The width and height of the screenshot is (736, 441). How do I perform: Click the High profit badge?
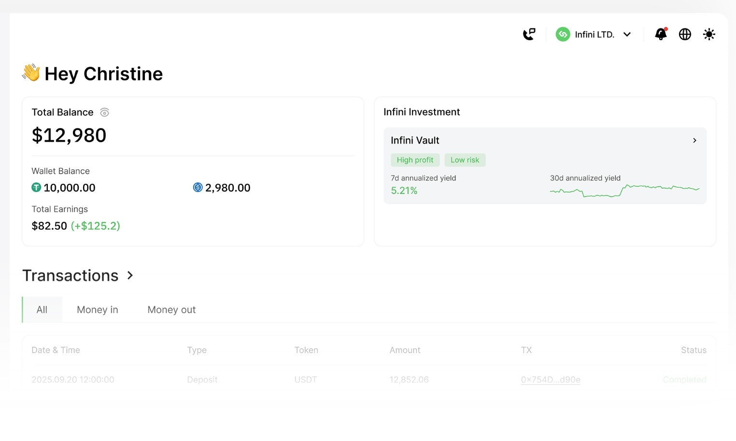pos(415,160)
